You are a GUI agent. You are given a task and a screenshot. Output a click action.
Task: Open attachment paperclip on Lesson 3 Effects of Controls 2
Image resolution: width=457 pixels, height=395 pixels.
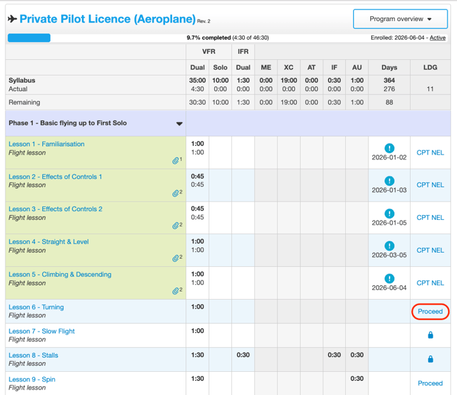point(175,225)
